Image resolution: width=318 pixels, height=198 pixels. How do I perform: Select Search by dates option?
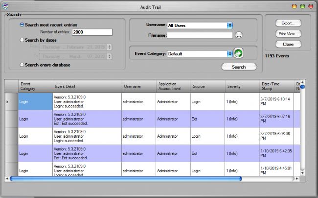coord(22,40)
